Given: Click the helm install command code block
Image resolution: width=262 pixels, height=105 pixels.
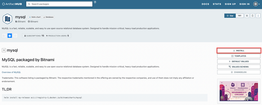Looking at the screenshot, I should tap(105, 98).
